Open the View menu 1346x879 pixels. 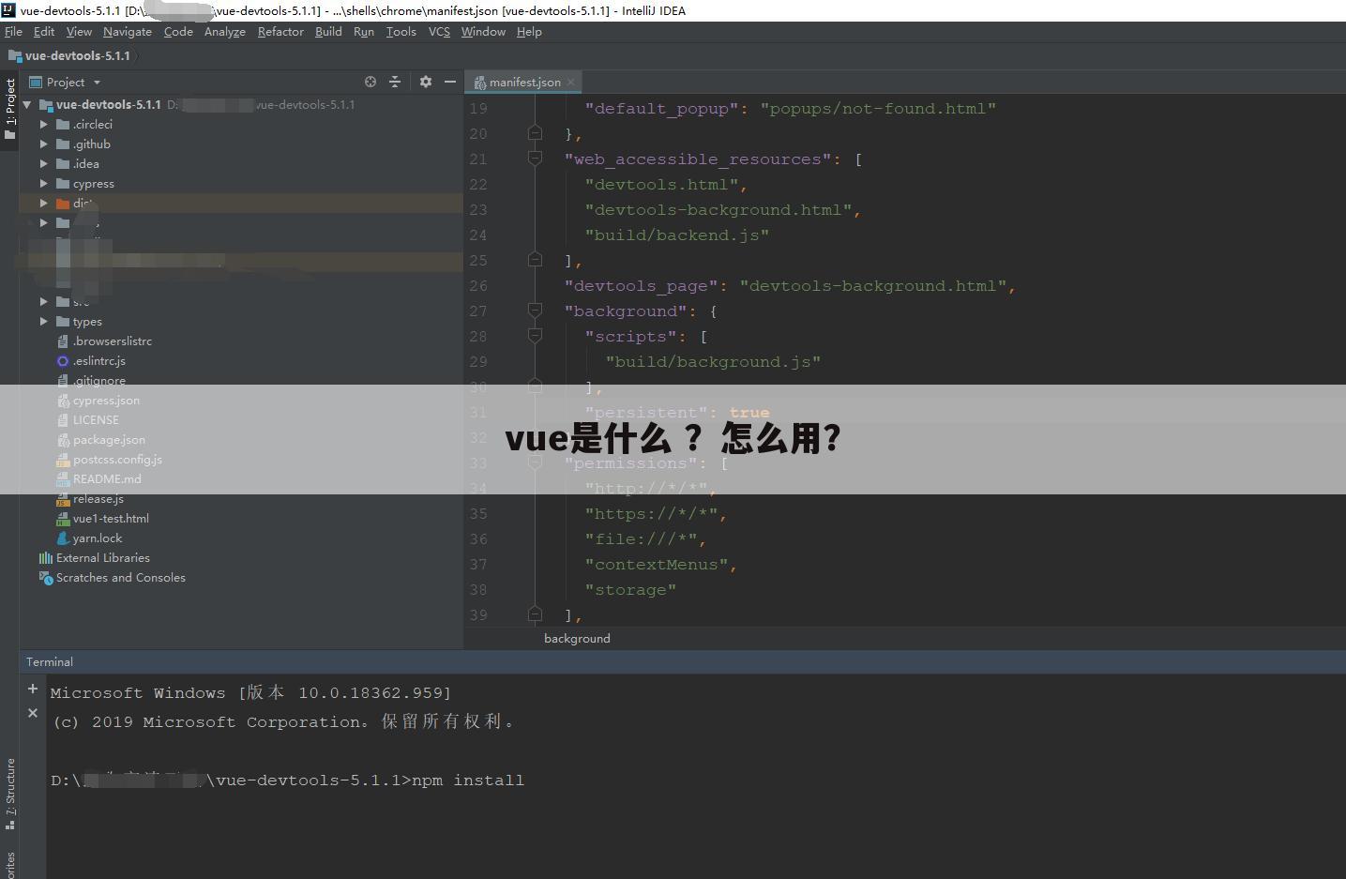click(79, 31)
